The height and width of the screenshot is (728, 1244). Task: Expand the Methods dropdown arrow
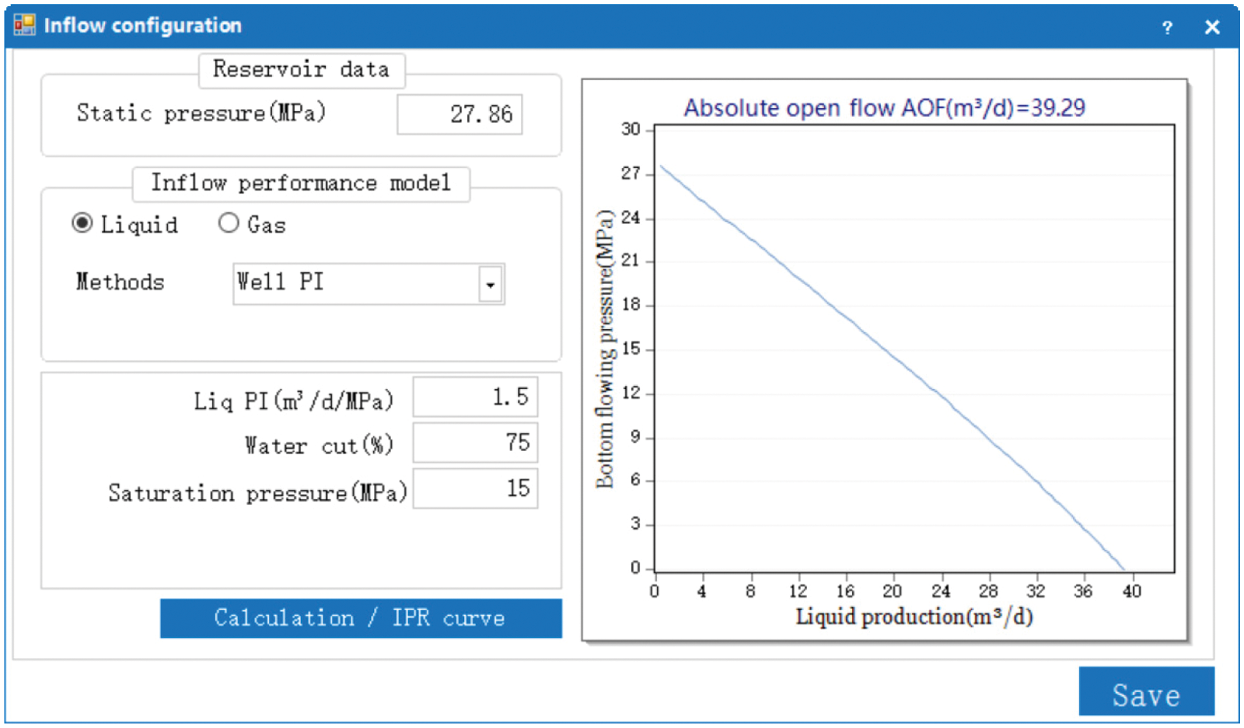(x=491, y=284)
